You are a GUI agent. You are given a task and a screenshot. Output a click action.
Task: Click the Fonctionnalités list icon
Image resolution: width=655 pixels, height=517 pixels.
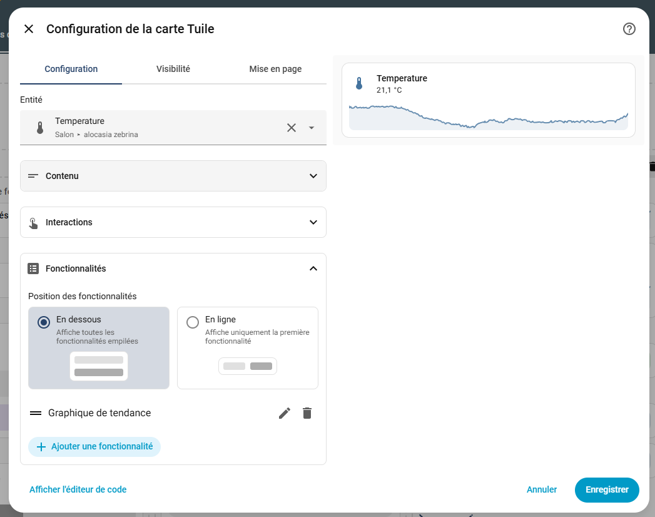(x=34, y=269)
